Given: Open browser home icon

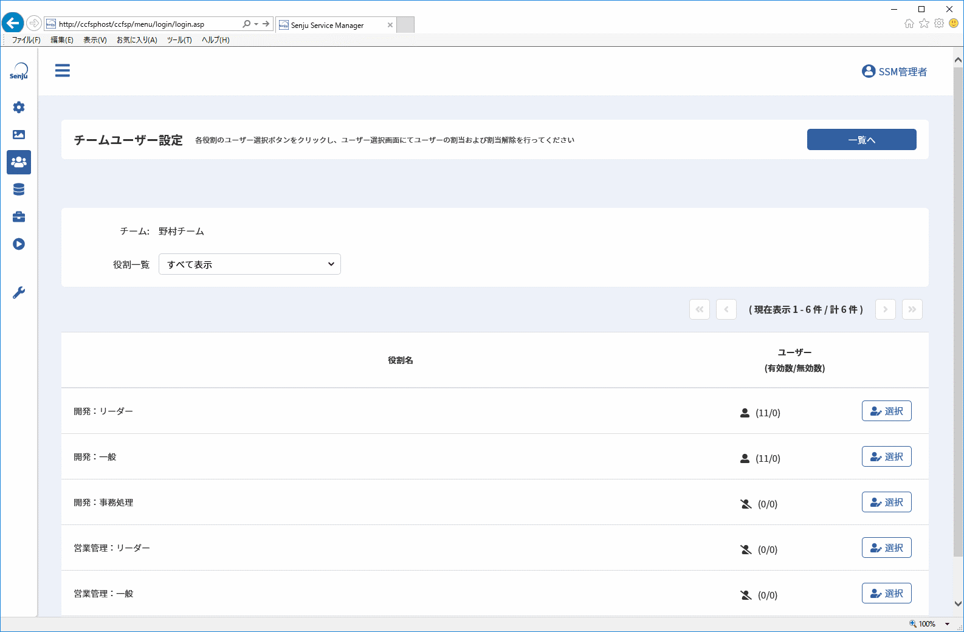Looking at the screenshot, I should point(909,24).
